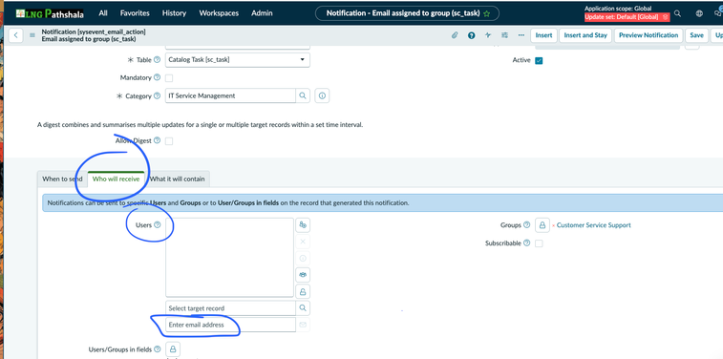This screenshot has width=723, height=359.
Task: Select the Who will receive tab
Action: click(116, 179)
